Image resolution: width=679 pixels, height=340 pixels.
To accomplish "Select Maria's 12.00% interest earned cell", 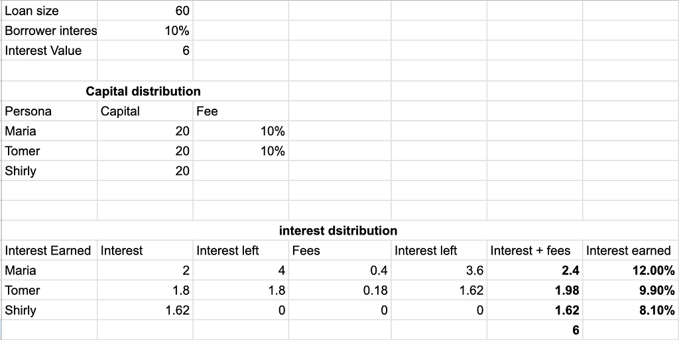I will (631, 270).
